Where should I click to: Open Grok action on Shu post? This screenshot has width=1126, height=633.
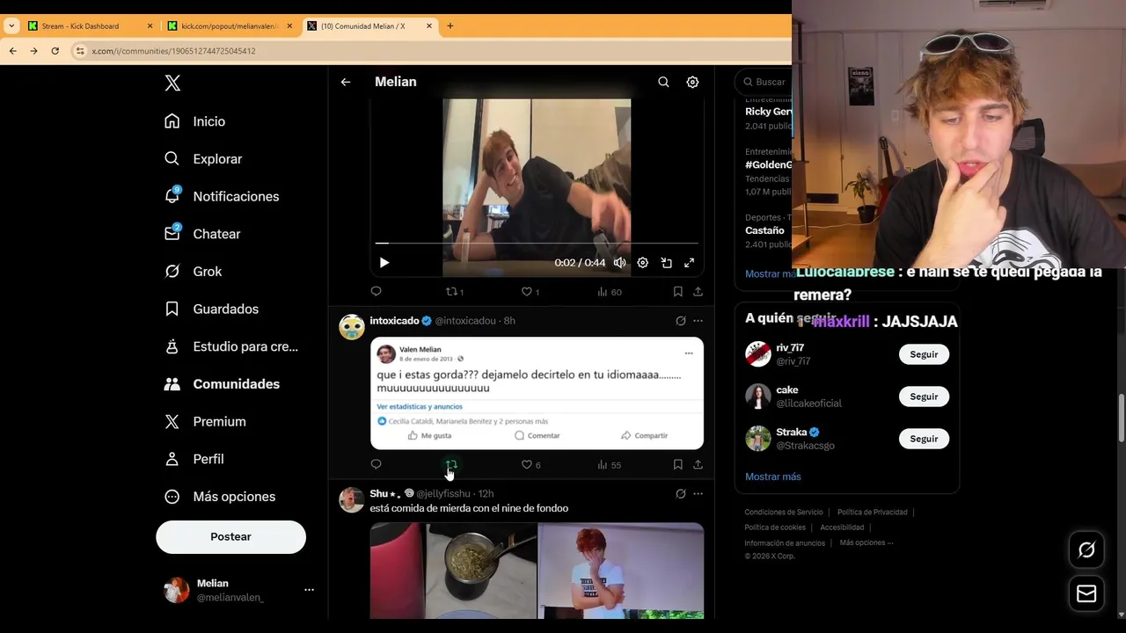(x=680, y=494)
